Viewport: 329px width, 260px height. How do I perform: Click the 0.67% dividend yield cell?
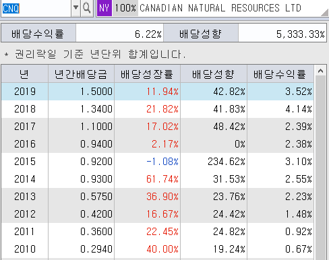click(x=280, y=249)
